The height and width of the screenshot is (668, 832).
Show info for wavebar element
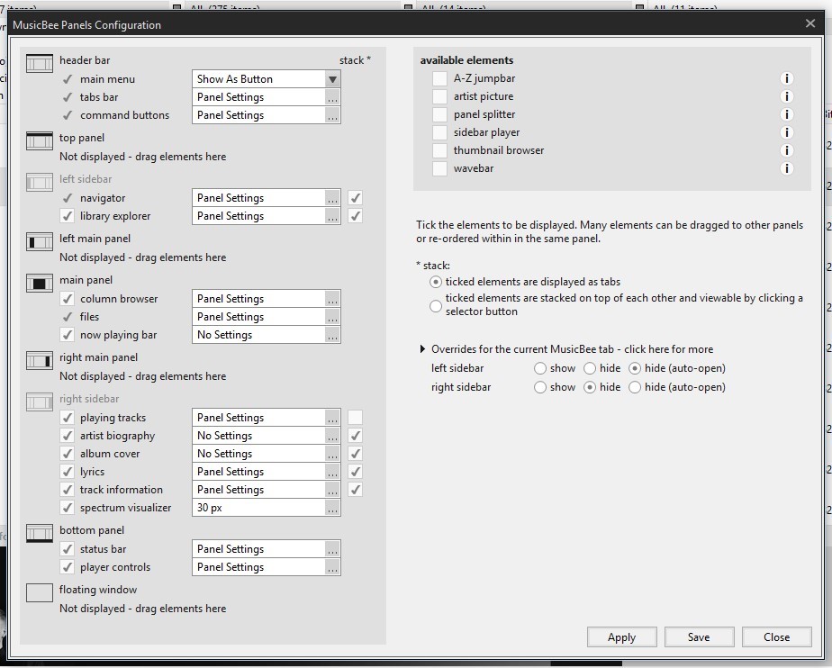point(786,168)
